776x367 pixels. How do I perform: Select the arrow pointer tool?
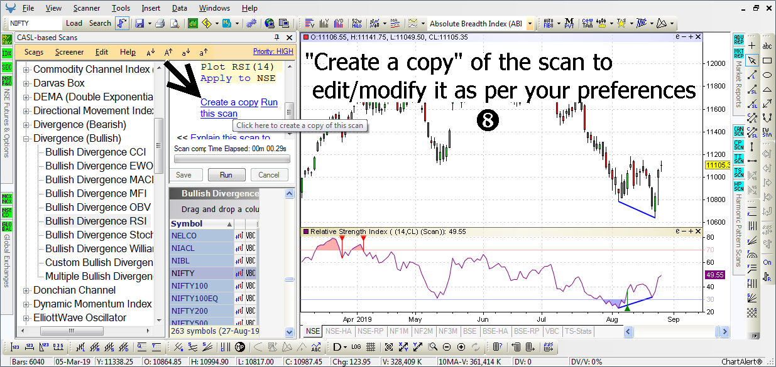click(751, 60)
